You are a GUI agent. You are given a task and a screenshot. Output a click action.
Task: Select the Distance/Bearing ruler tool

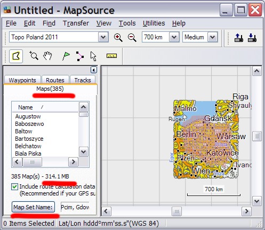coord(111,56)
